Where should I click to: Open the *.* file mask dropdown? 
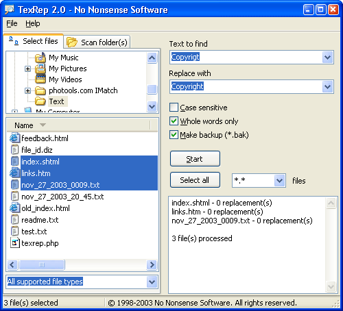click(279, 180)
